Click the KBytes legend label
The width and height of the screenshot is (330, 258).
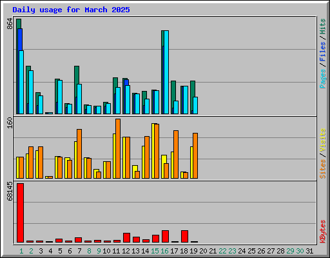coord(323,232)
